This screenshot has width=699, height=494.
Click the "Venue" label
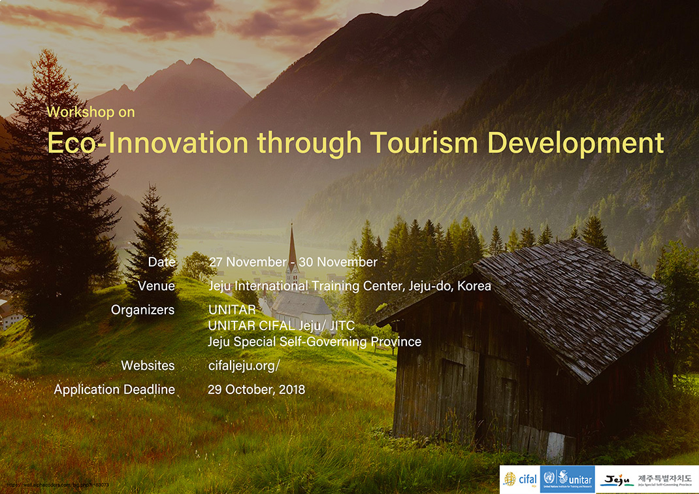tap(156, 286)
